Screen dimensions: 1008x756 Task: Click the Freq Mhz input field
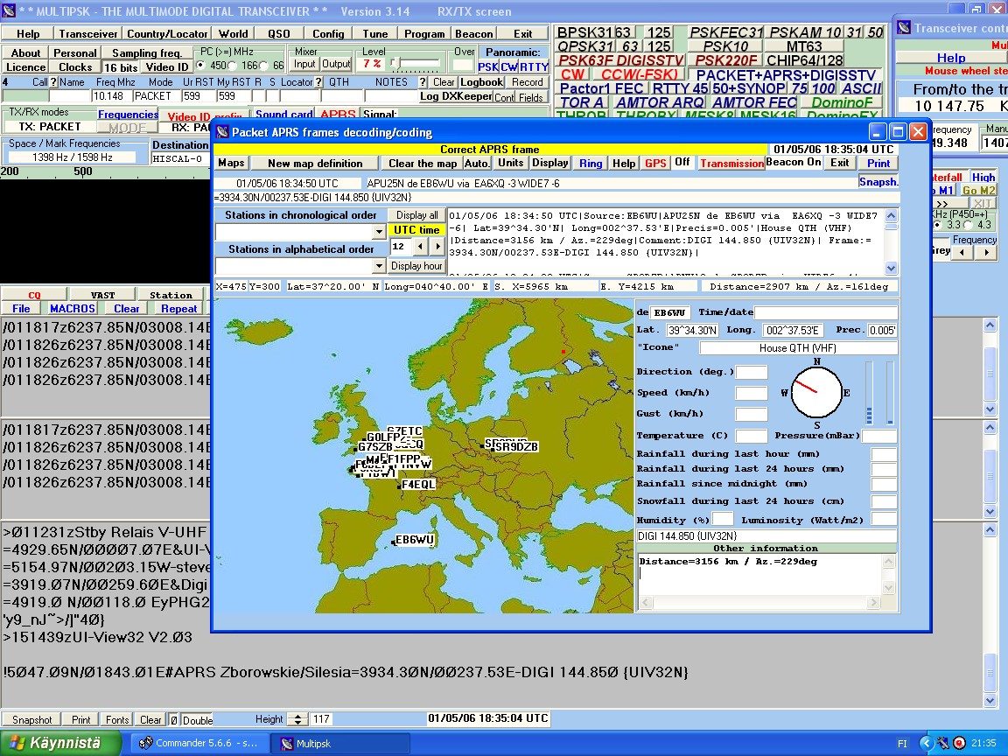click(111, 96)
